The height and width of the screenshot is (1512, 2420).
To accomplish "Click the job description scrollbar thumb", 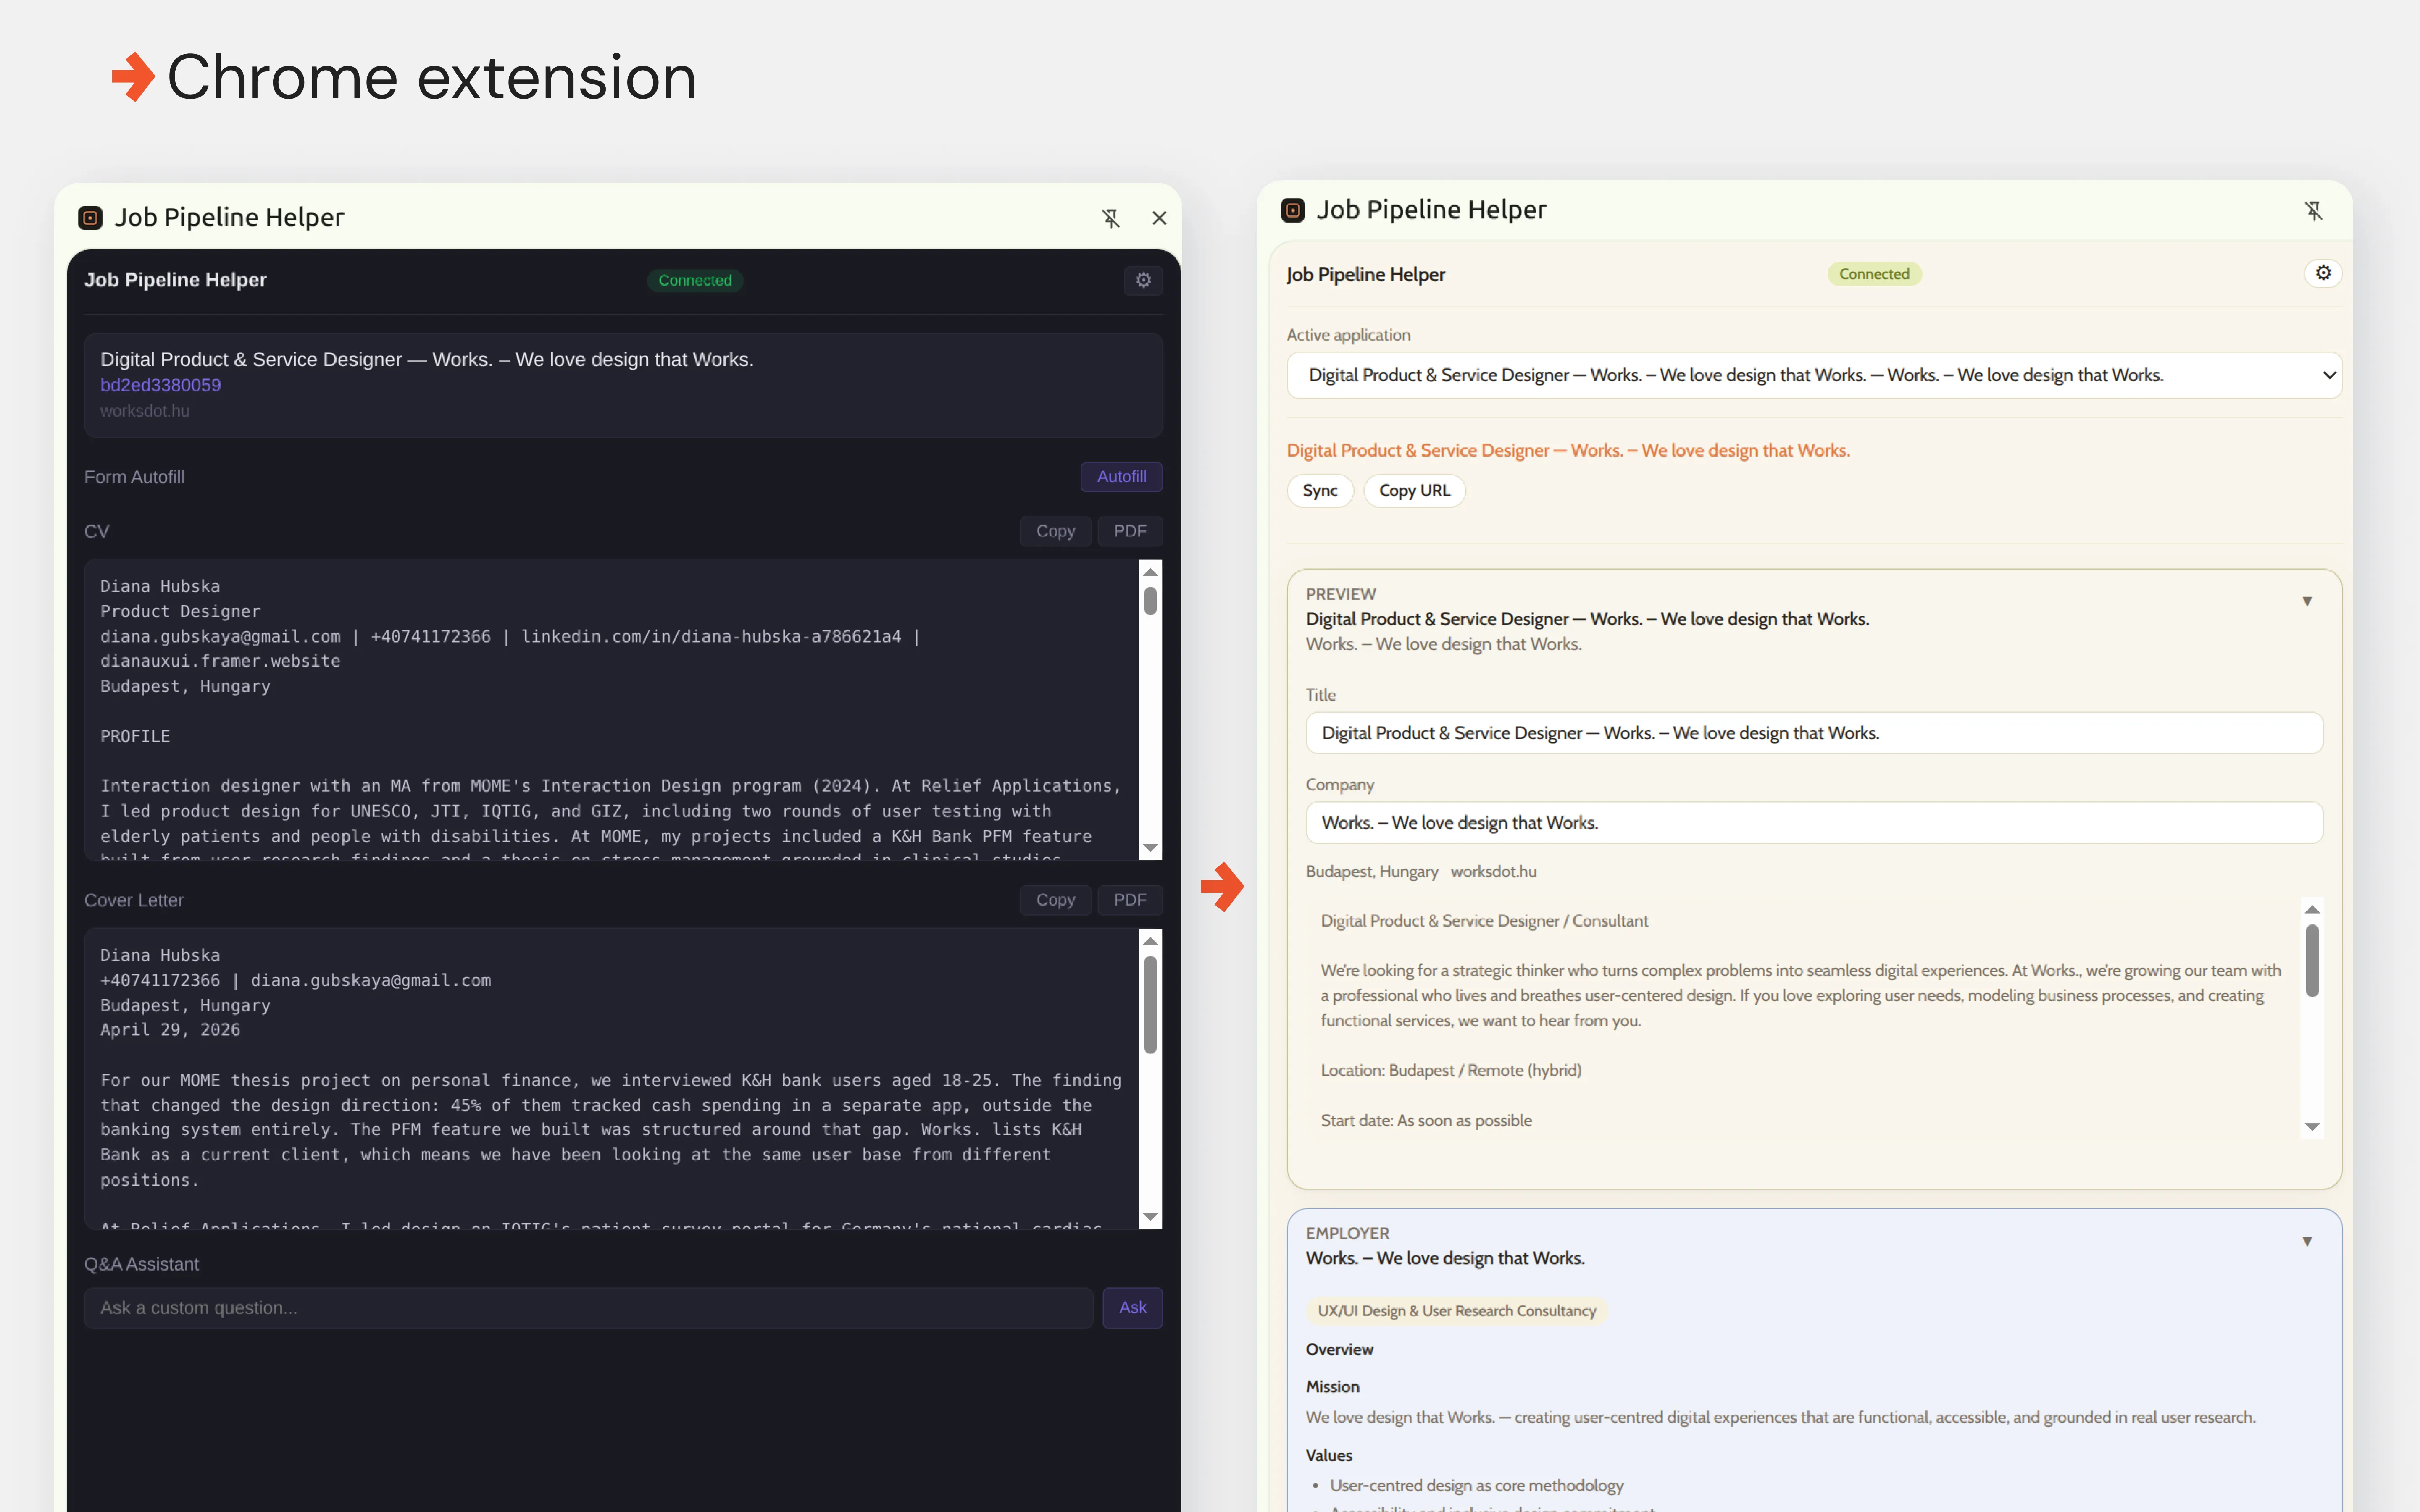I will 2312,960.
